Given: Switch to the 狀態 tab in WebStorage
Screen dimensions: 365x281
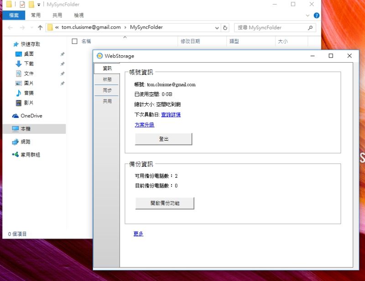Looking at the screenshot, I should [107, 80].
